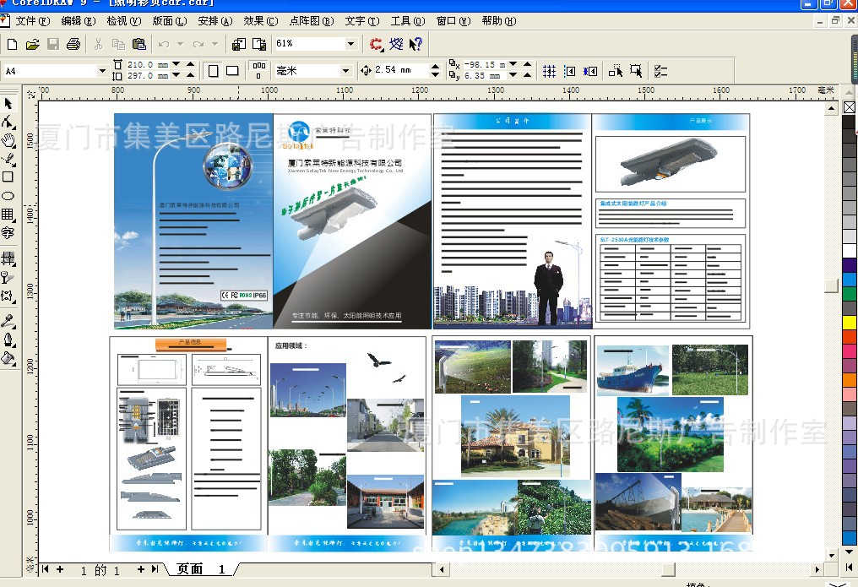Click the What's This help pointer icon
The width and height of the screenshot is (858, 587).
tap(415, 44)
